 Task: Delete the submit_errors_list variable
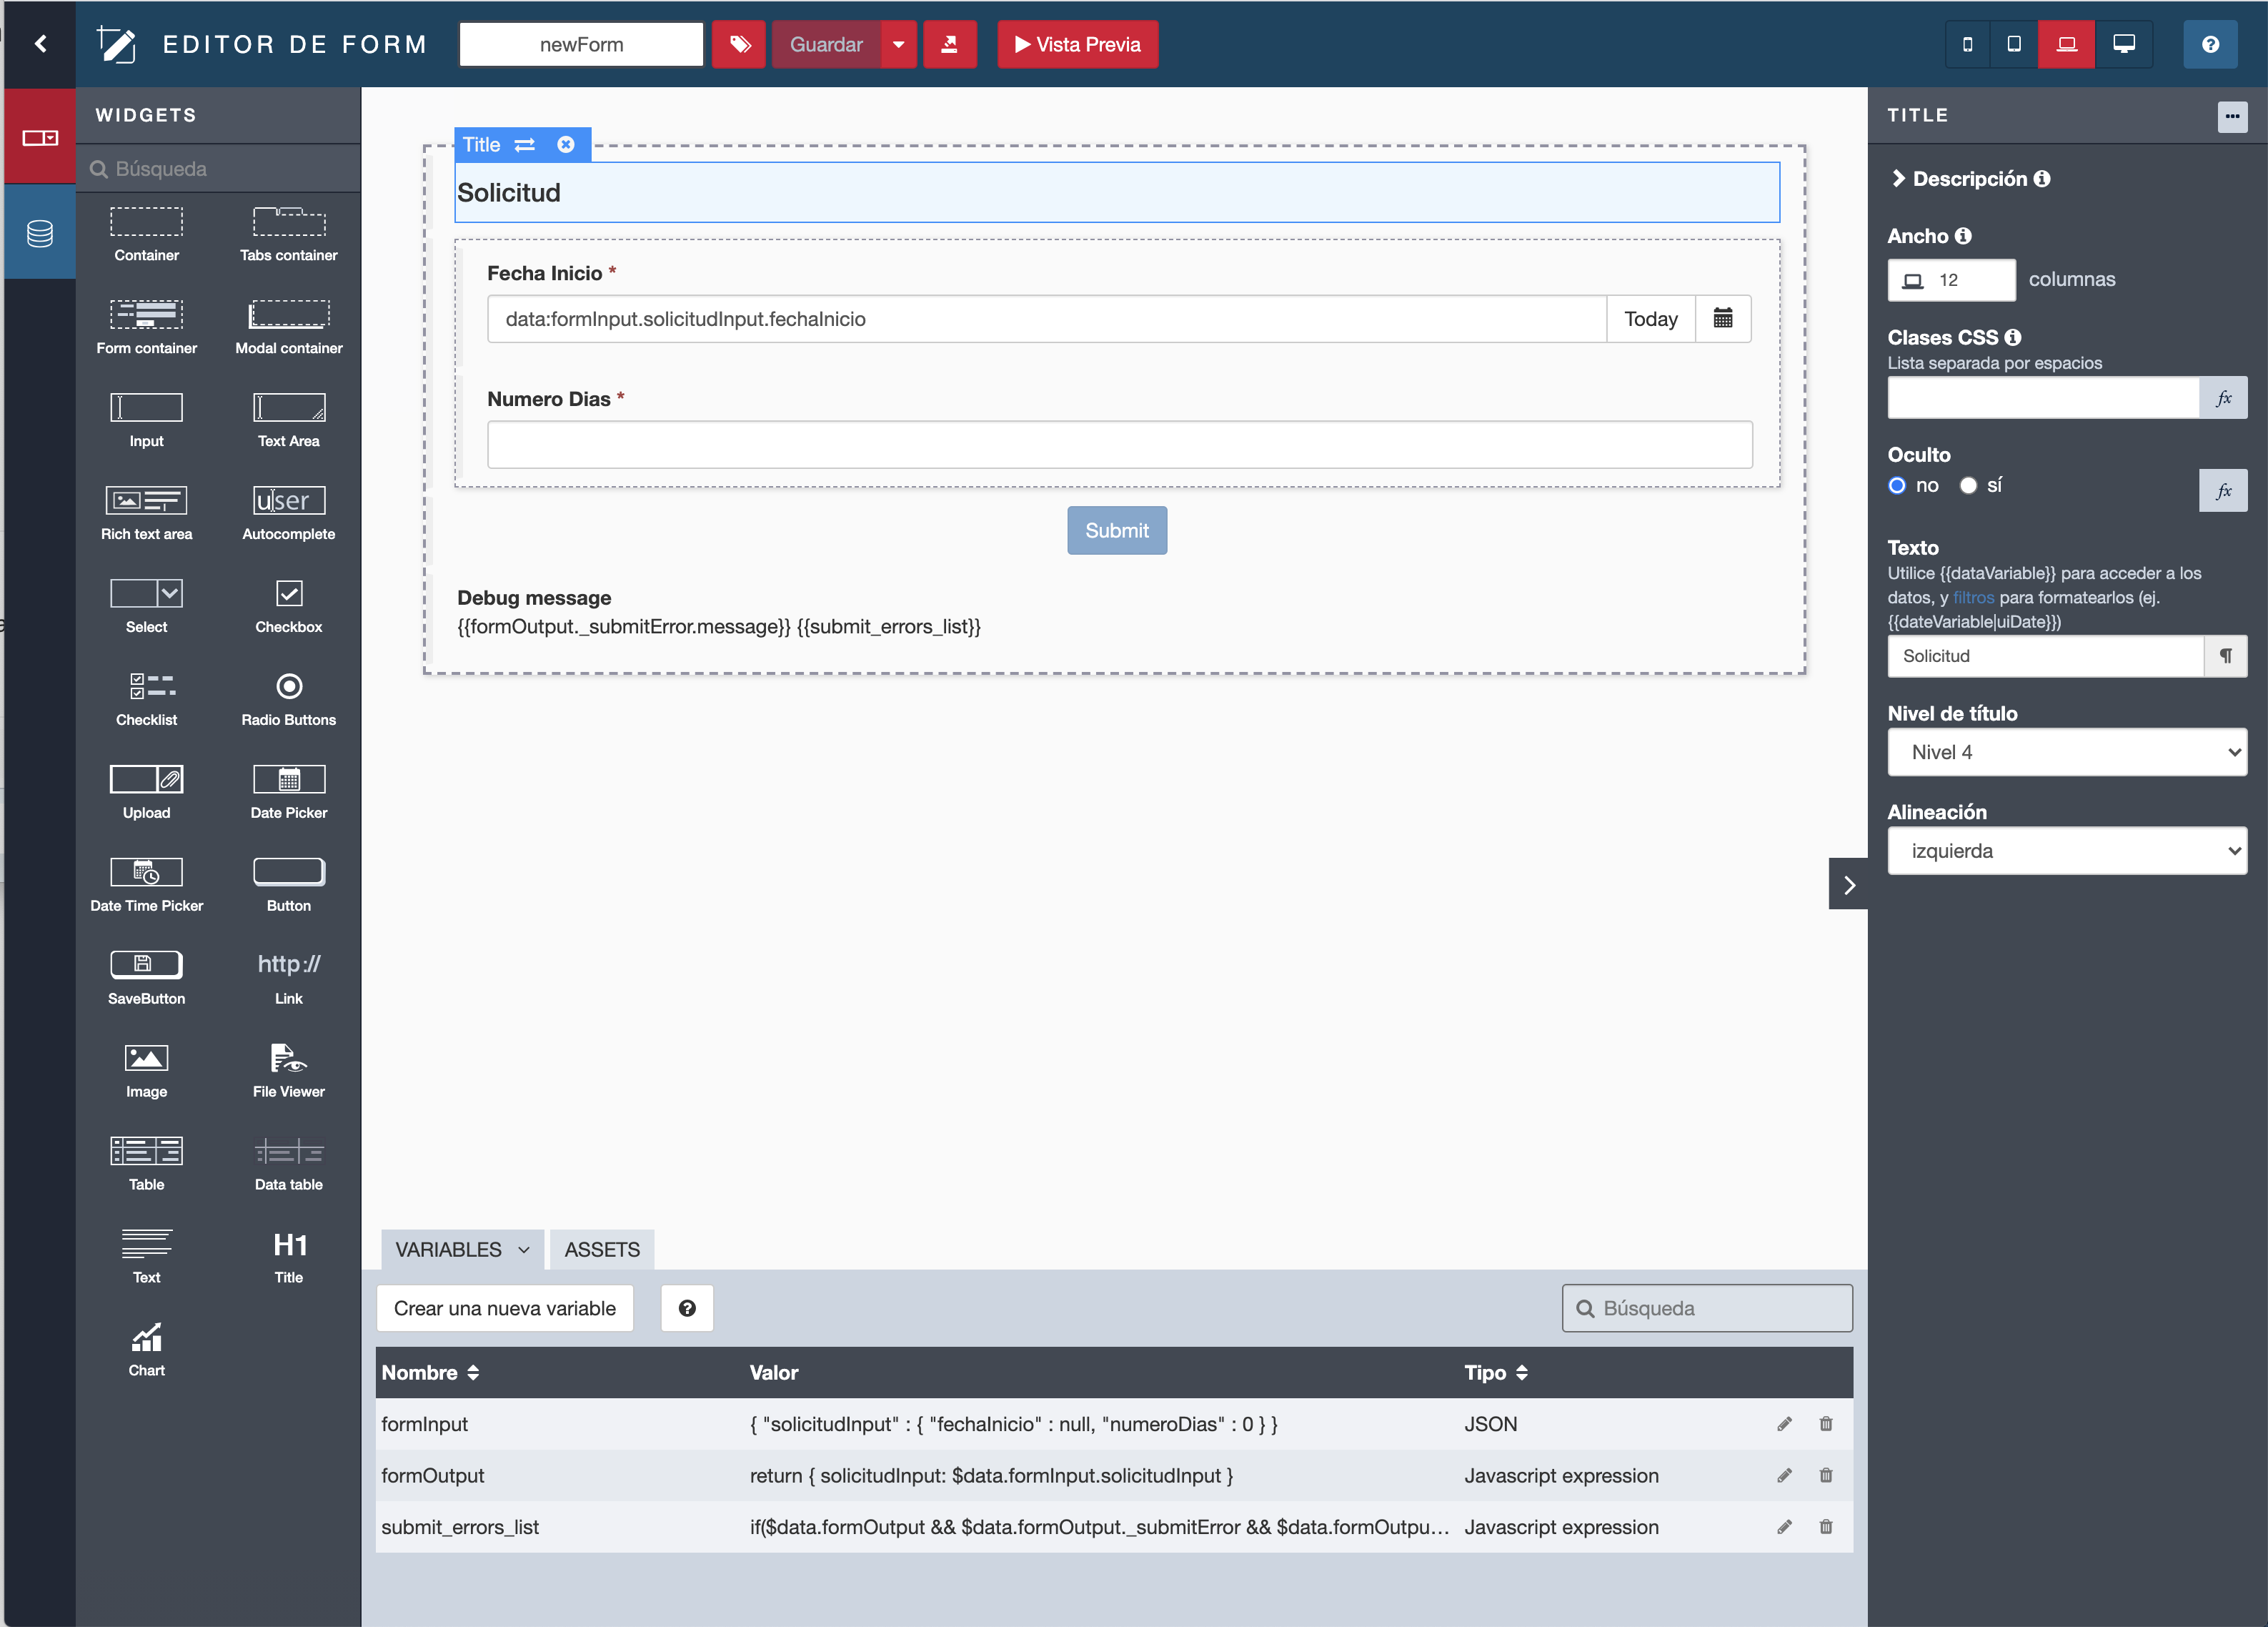pos(1825,1527)
